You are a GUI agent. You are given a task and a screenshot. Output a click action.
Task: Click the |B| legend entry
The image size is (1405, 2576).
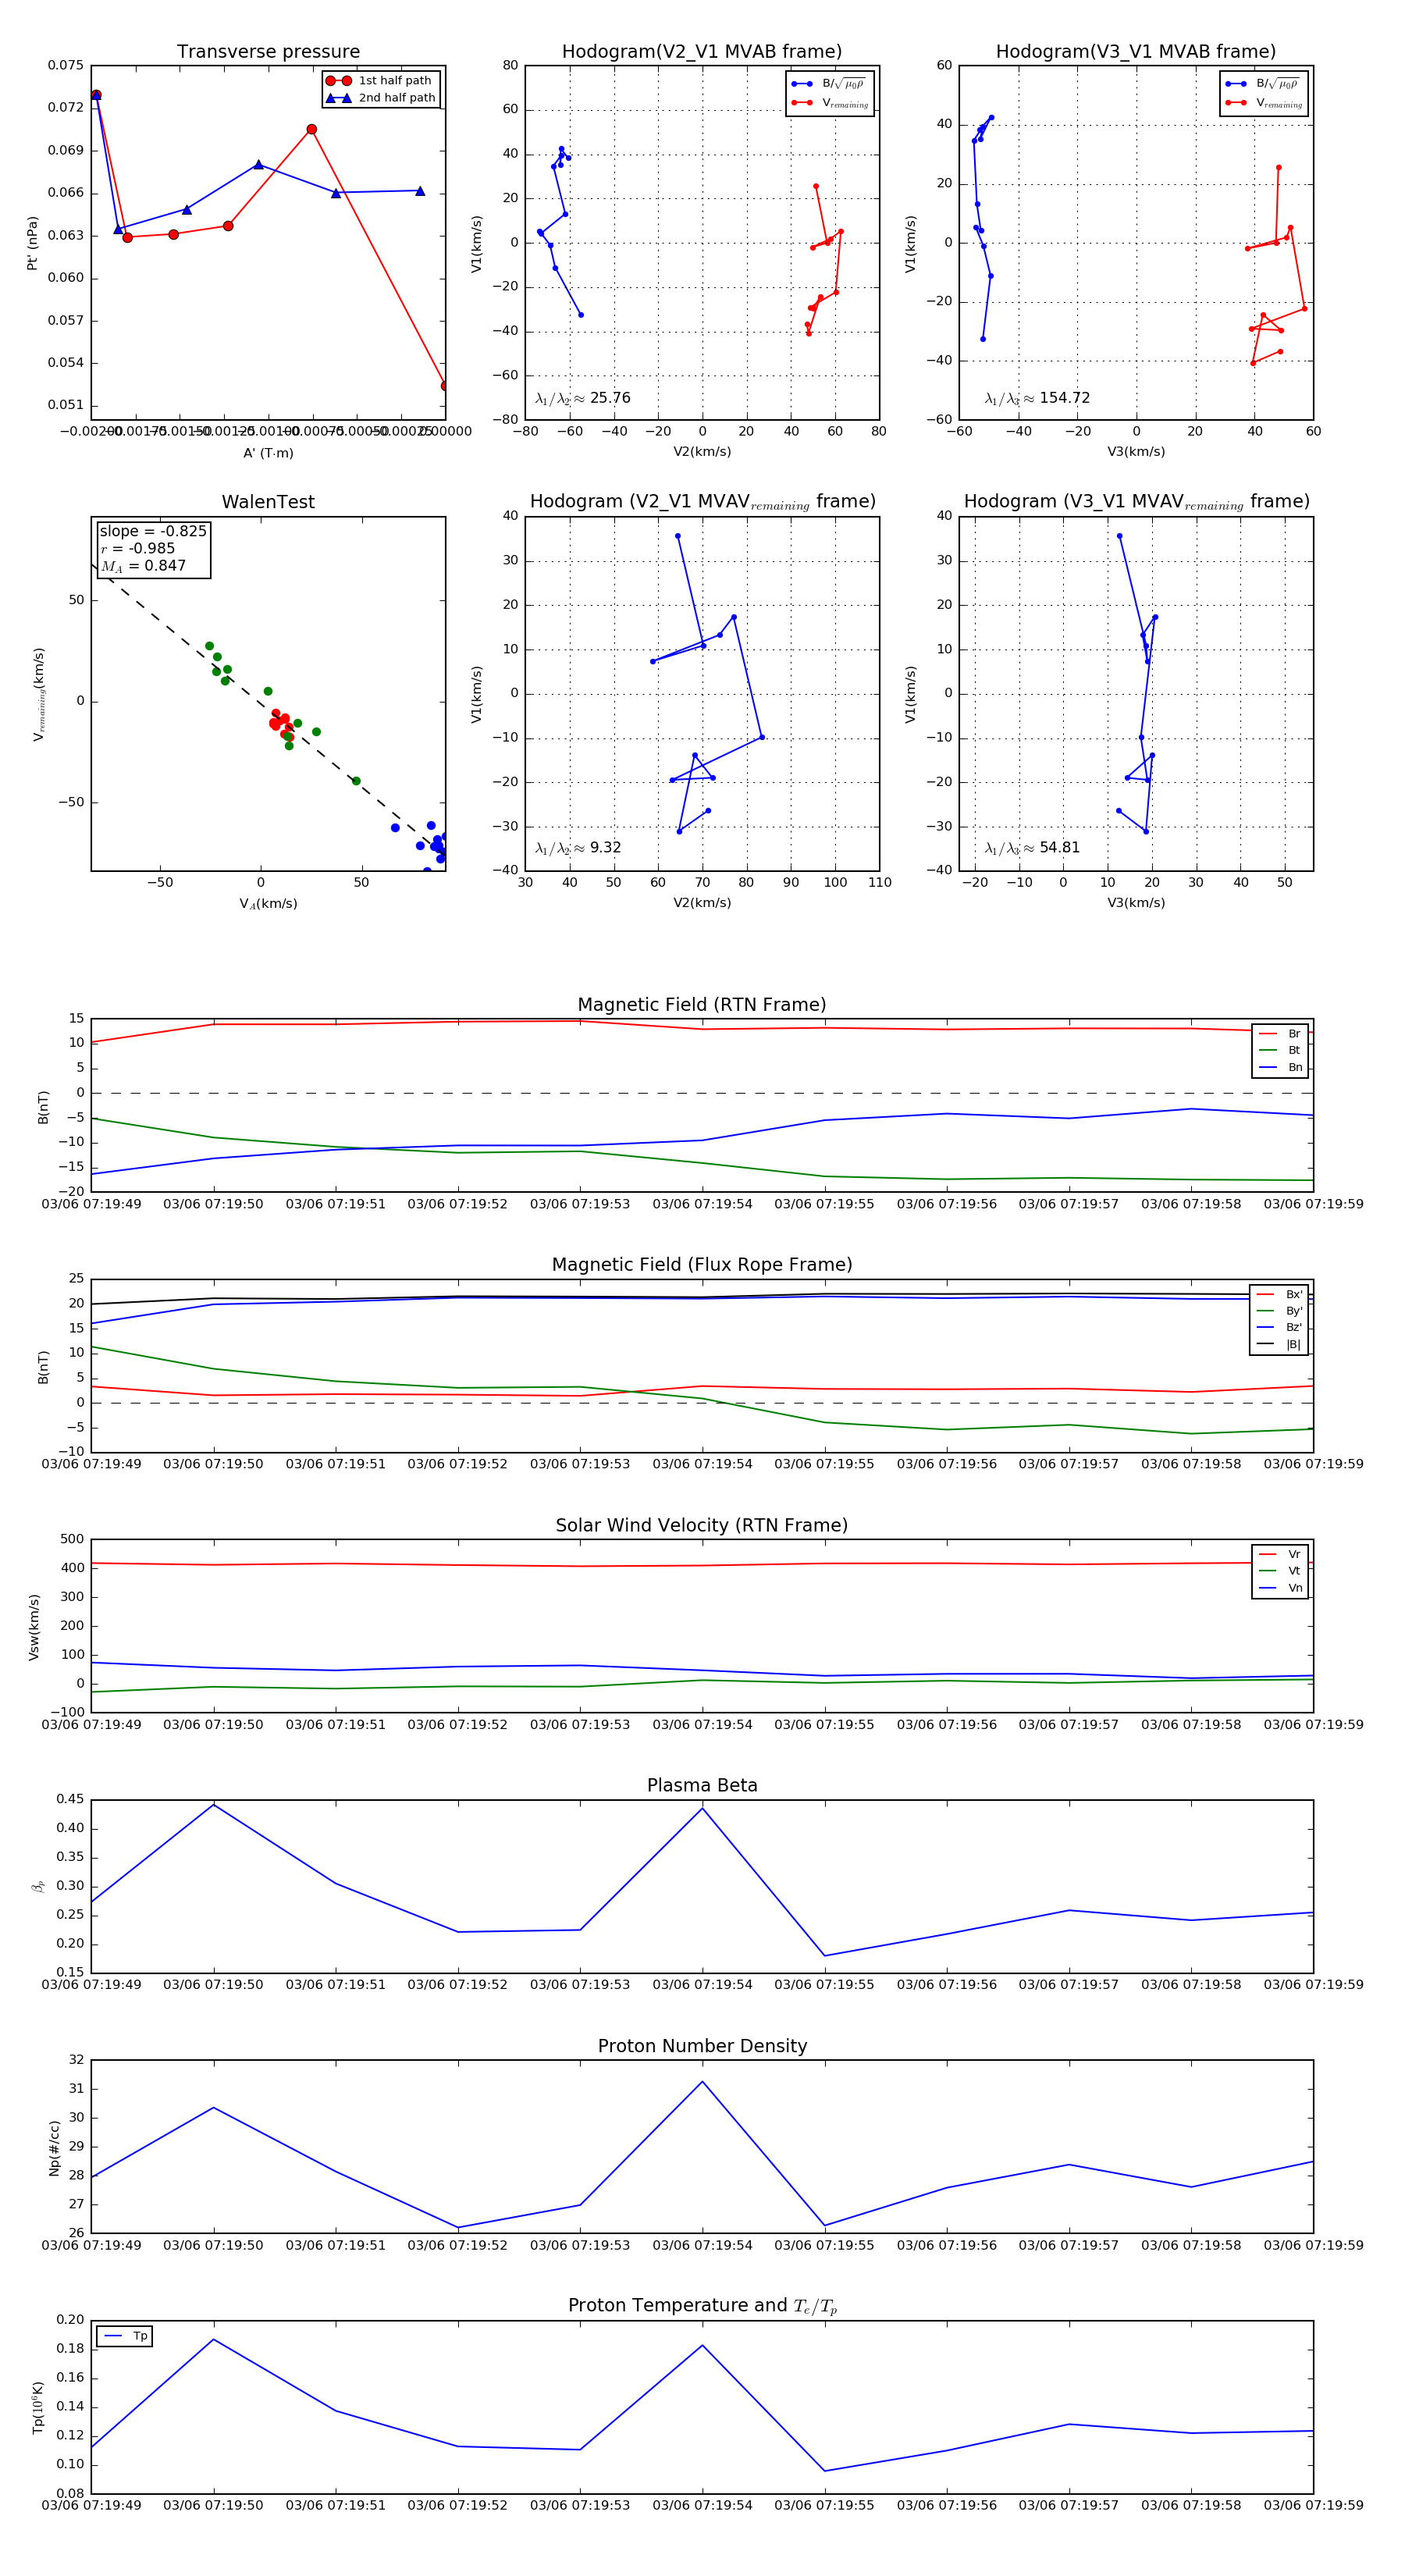tap(1280, 1344)
